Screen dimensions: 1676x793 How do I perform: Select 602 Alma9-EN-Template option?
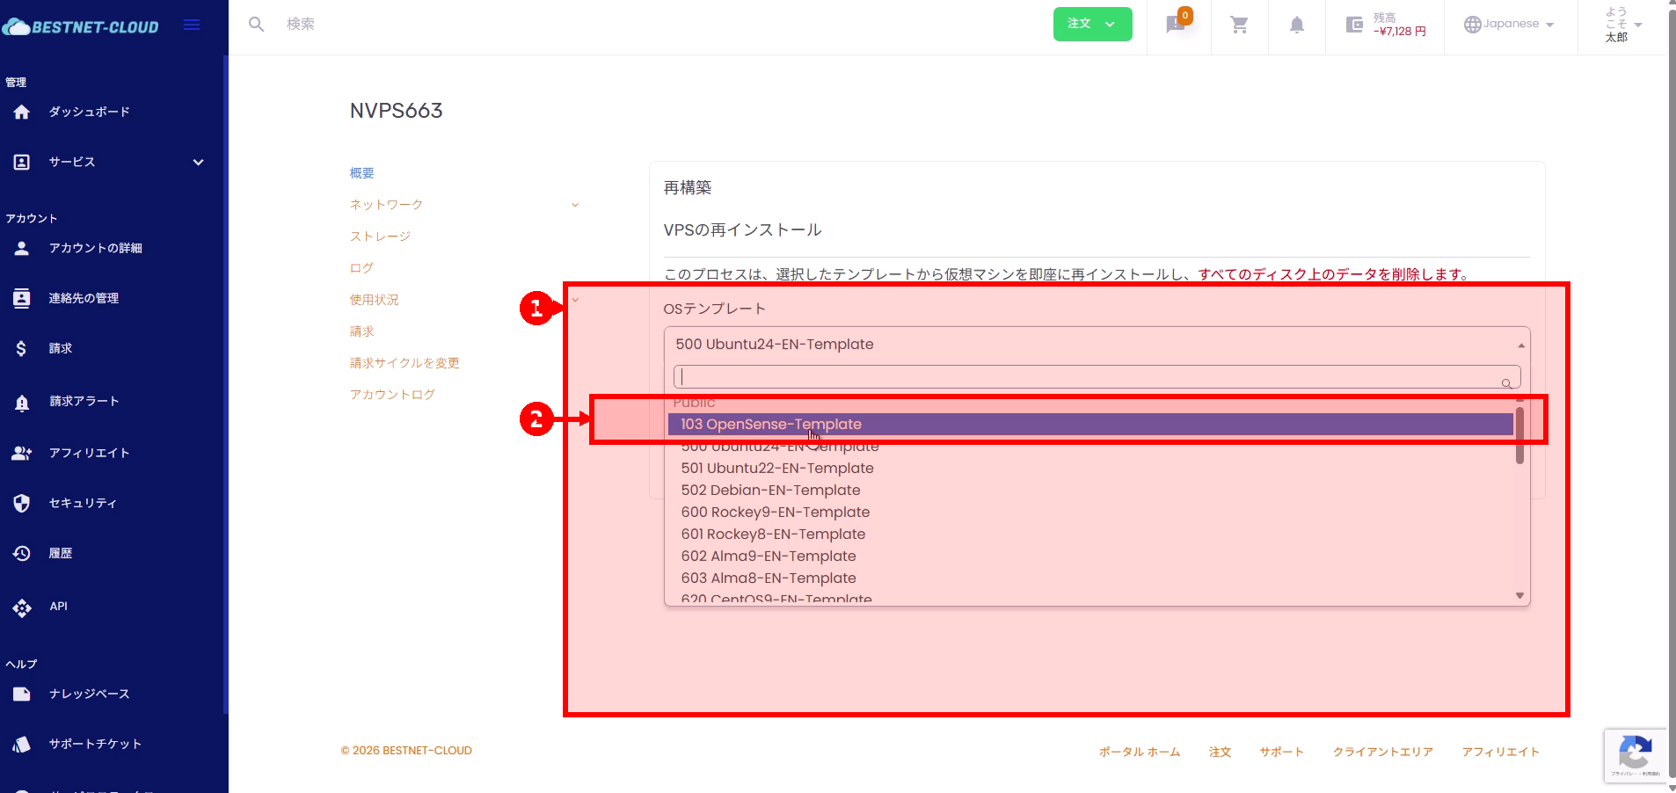point(768,556)
